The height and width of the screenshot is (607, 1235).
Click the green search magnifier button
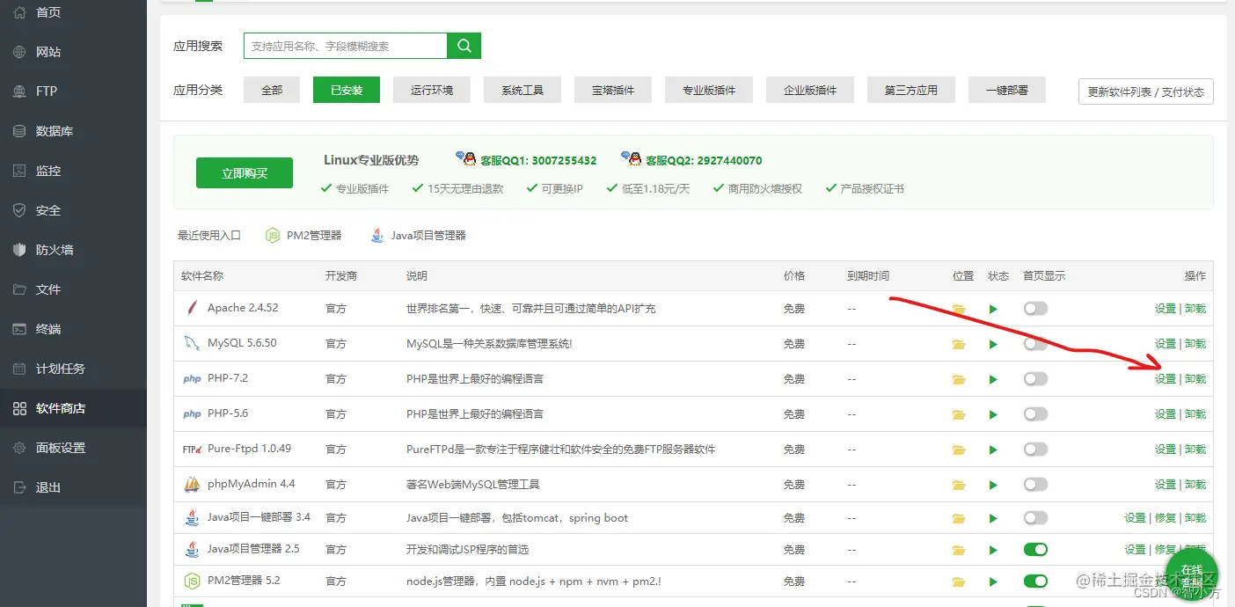[464, 45]
